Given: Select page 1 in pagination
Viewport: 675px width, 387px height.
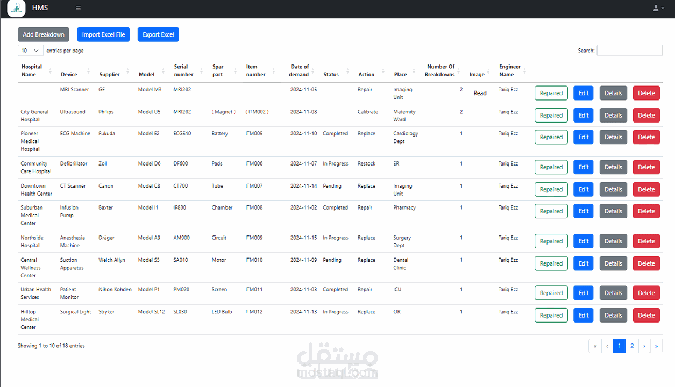Looking at the screenshot, I should click(x=620, y=346).
